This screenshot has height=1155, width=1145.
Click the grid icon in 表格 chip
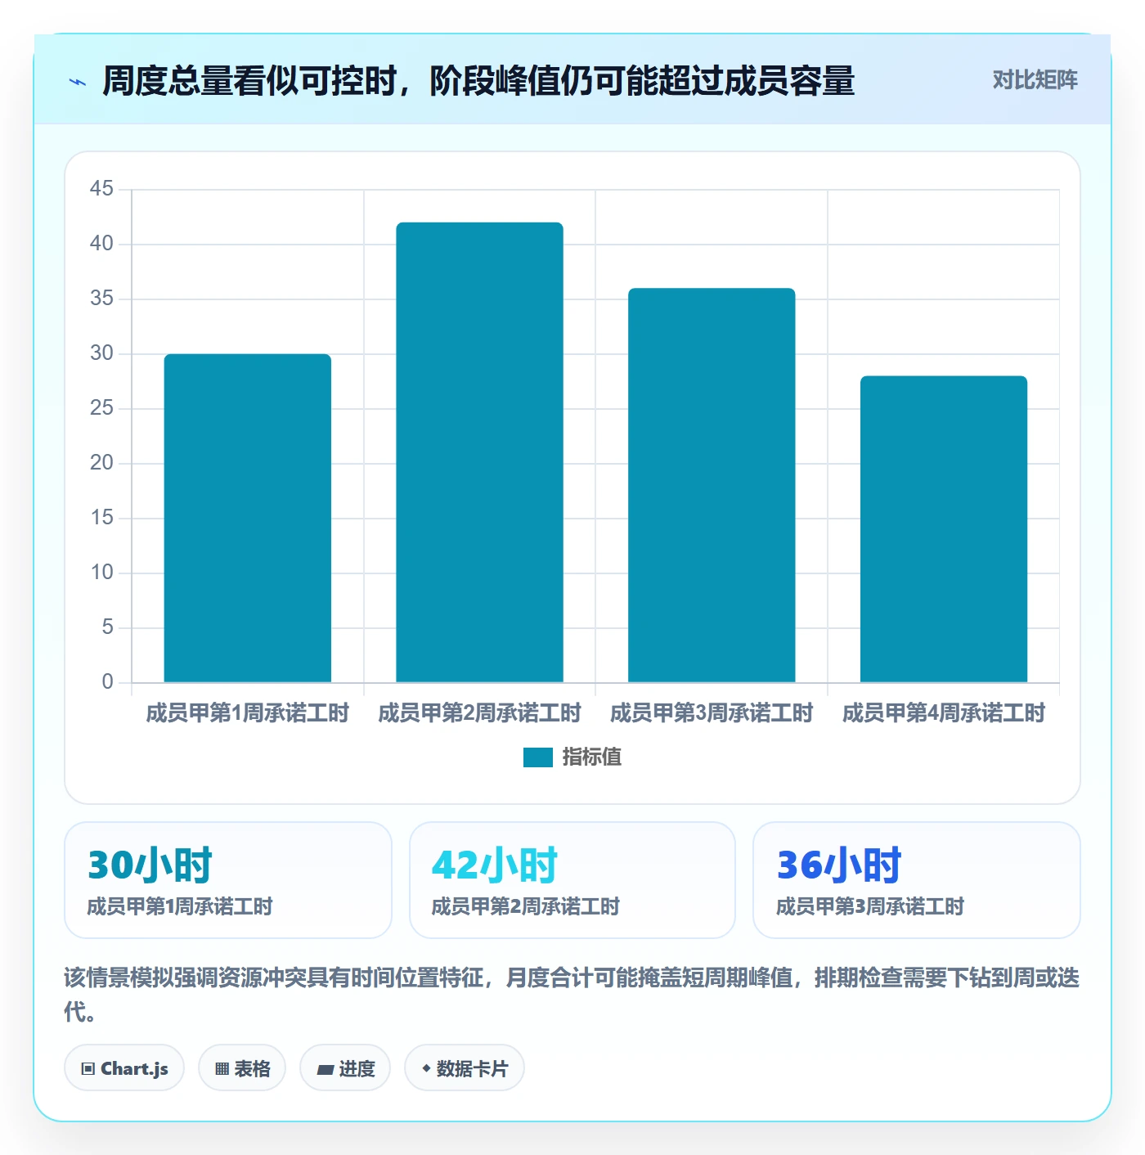222,1068
